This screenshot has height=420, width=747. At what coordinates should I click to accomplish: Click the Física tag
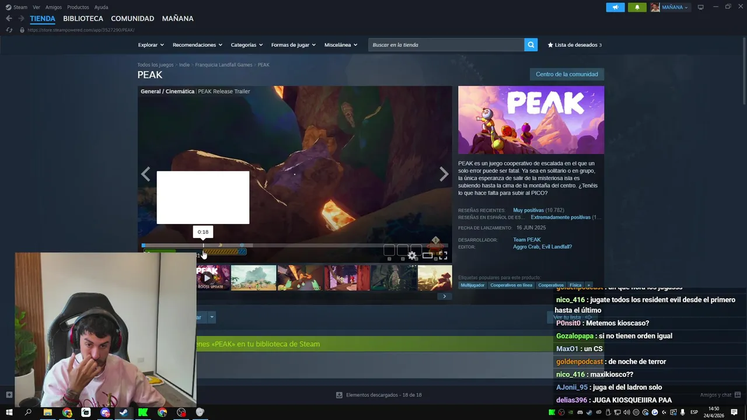tap(575, 285)
